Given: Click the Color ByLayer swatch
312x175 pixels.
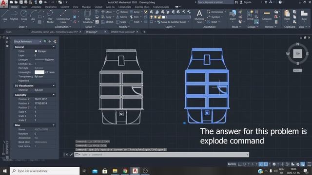Looking at the screenshot, I should (36, 51).
